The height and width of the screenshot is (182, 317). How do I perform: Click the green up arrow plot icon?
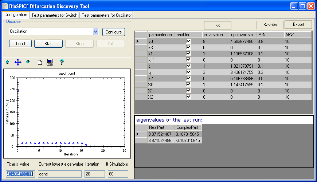8,62
